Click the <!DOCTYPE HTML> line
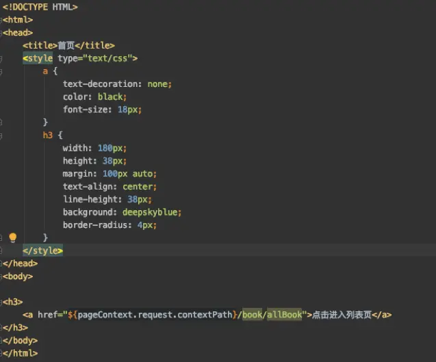Screen dimensions: 436x362 40,7
